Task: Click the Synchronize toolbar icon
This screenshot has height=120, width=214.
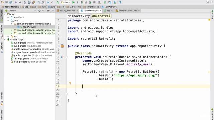Action: [11, 2]
